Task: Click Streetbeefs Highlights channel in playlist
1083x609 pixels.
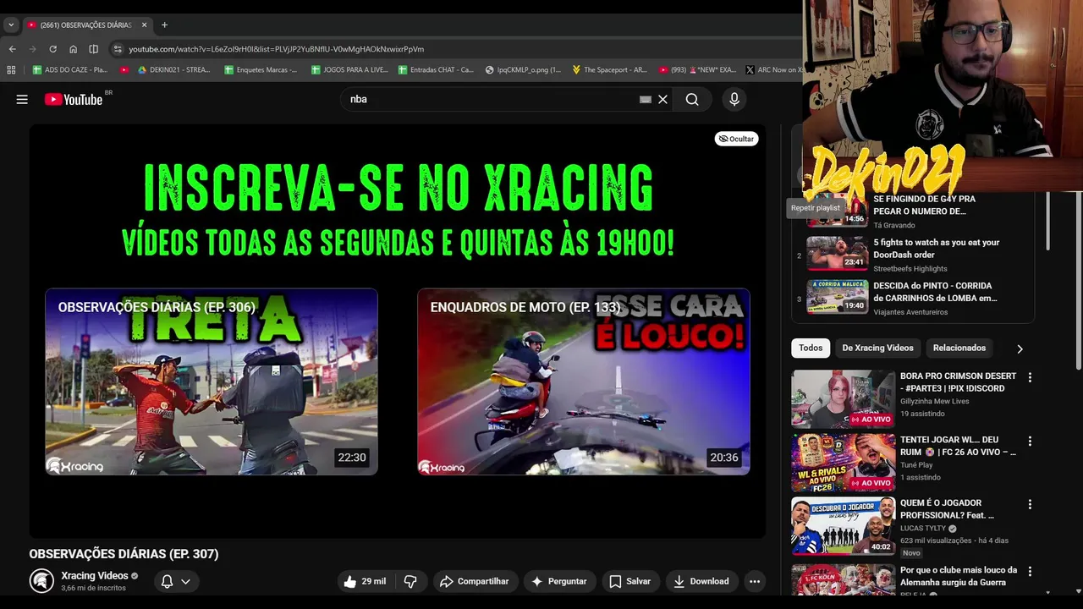Action: tap(910, 269)
